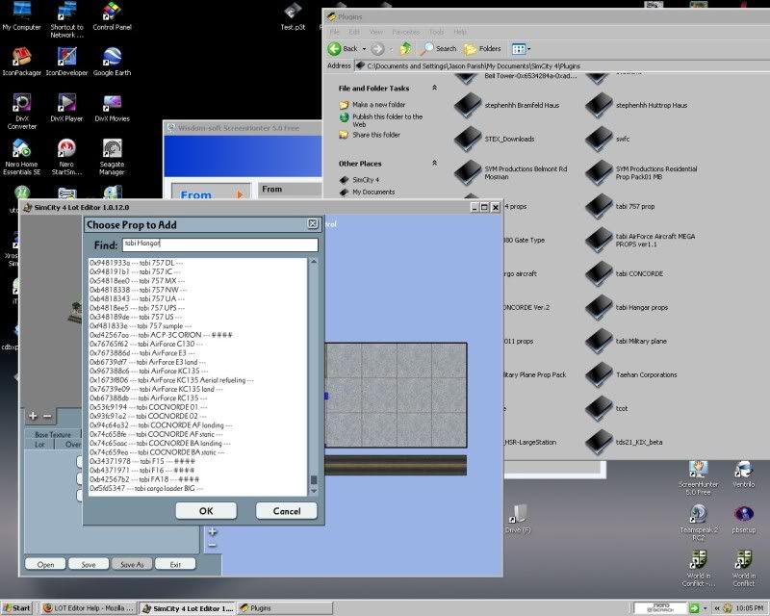
Task: Close the Choose Prop to Add dialog
Action: point(313,224)
